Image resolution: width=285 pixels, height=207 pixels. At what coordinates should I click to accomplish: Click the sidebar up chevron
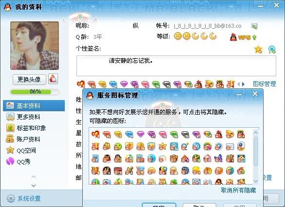(x=34, y=177)
